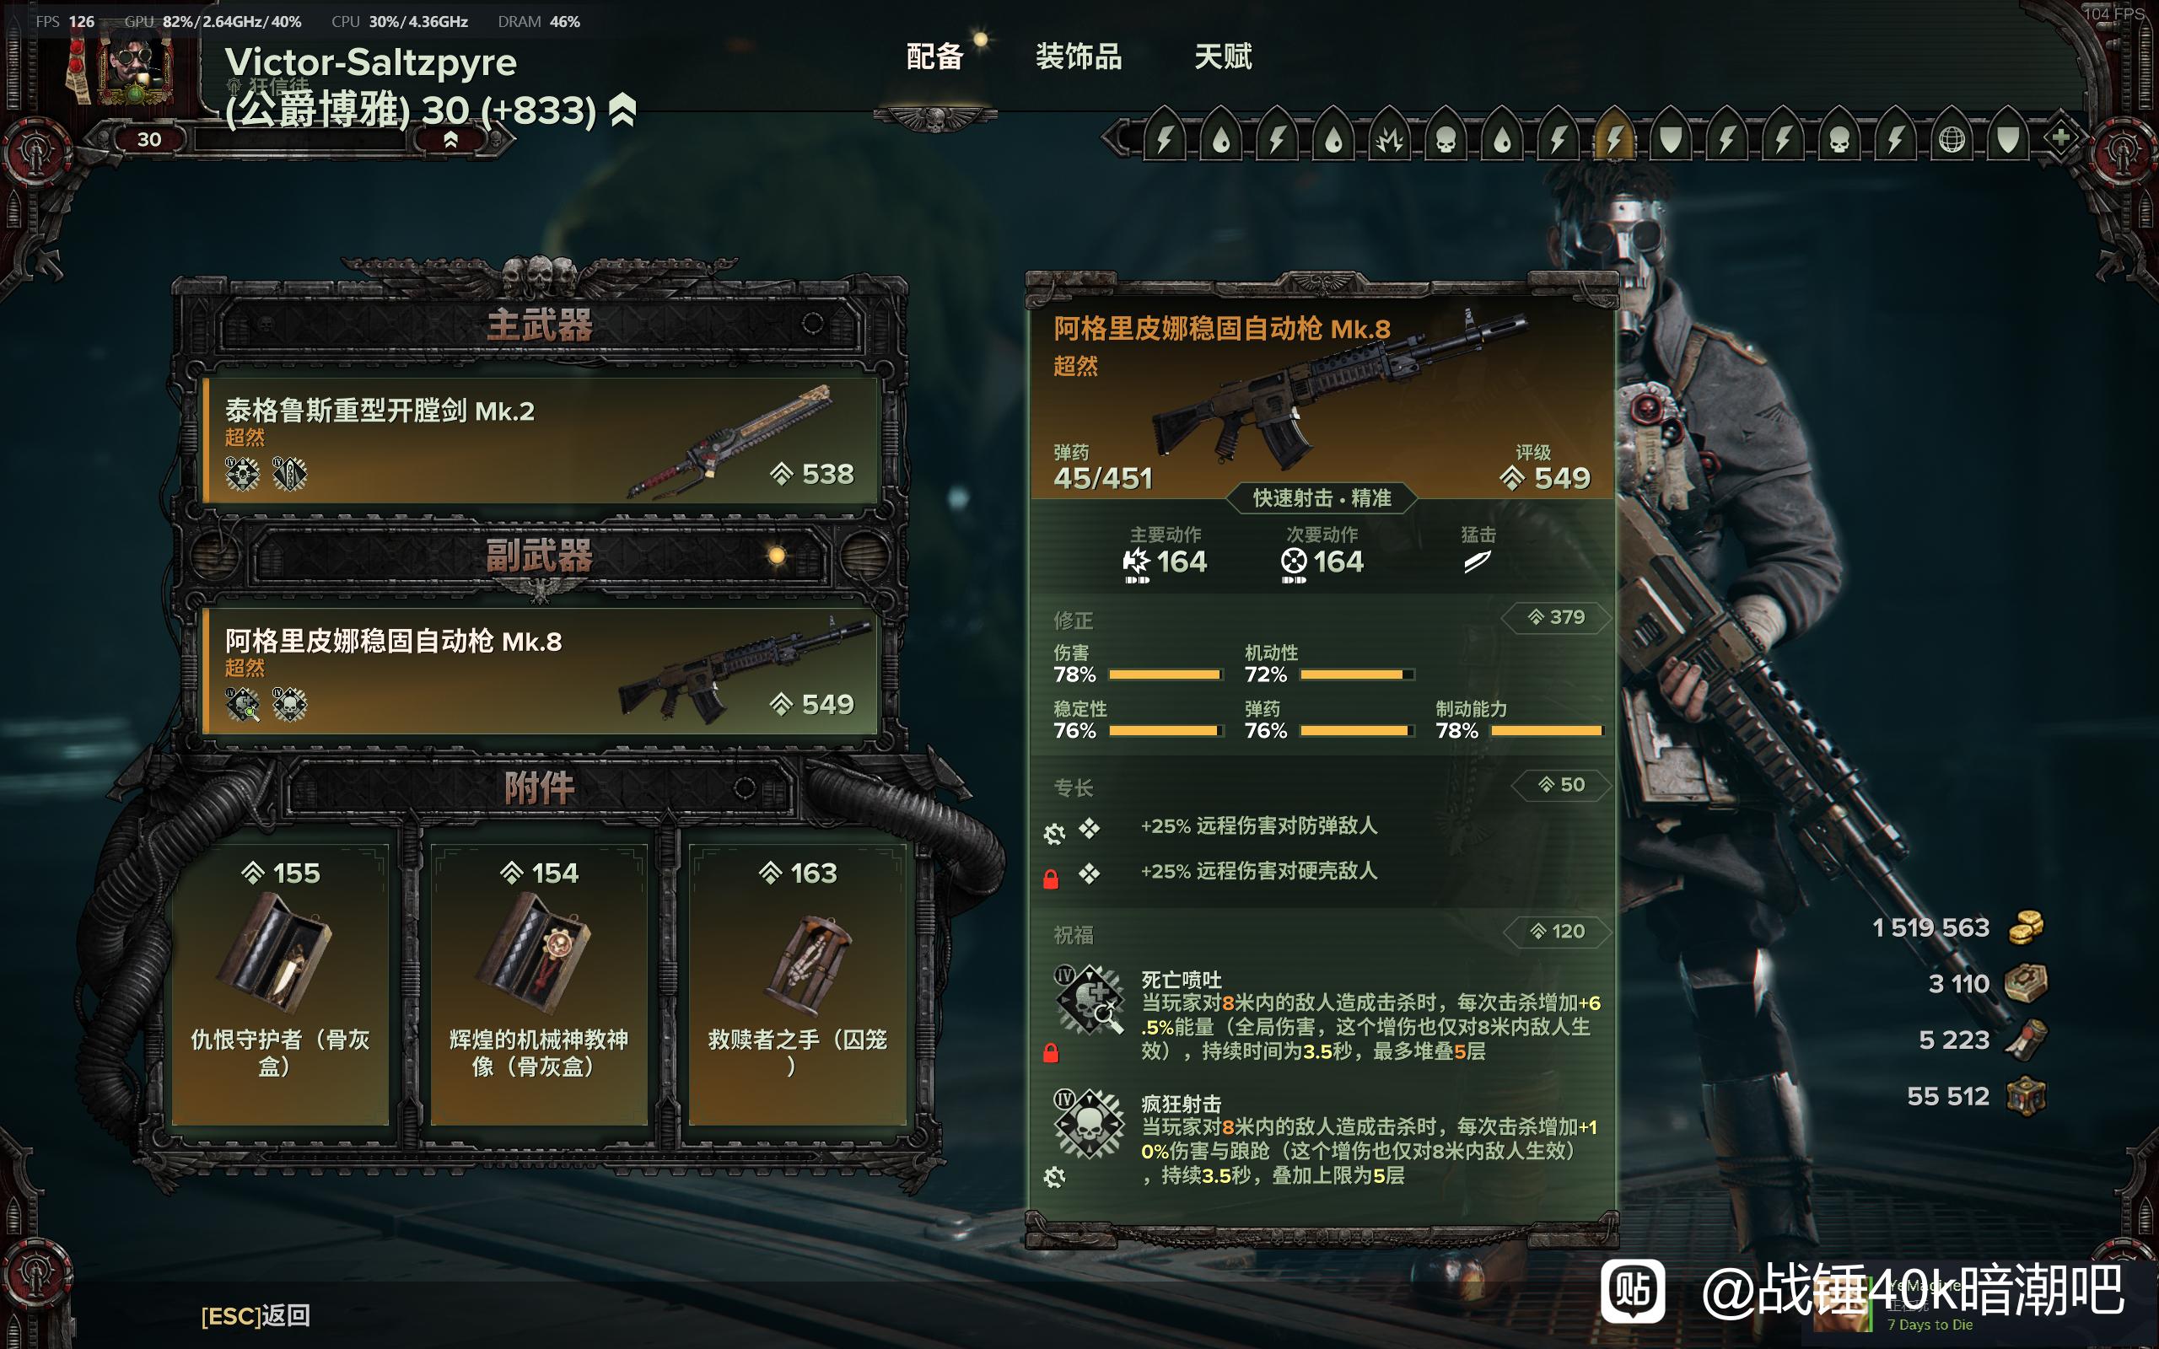Switch to the 天赋 talents tab
This screenshot has width=2159, height=1349.
point(1223,57)
